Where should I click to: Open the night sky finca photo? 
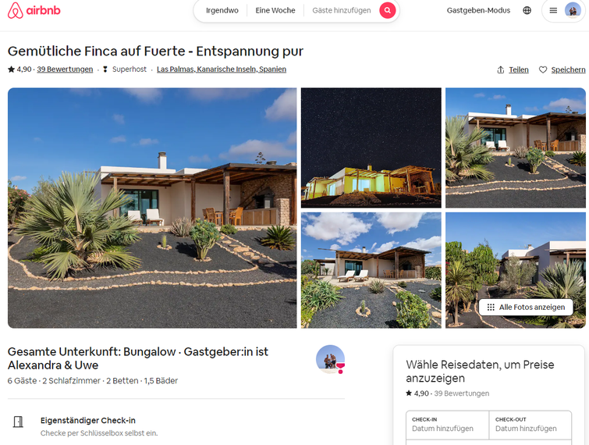pyautogui.click(x=371, y=148)
